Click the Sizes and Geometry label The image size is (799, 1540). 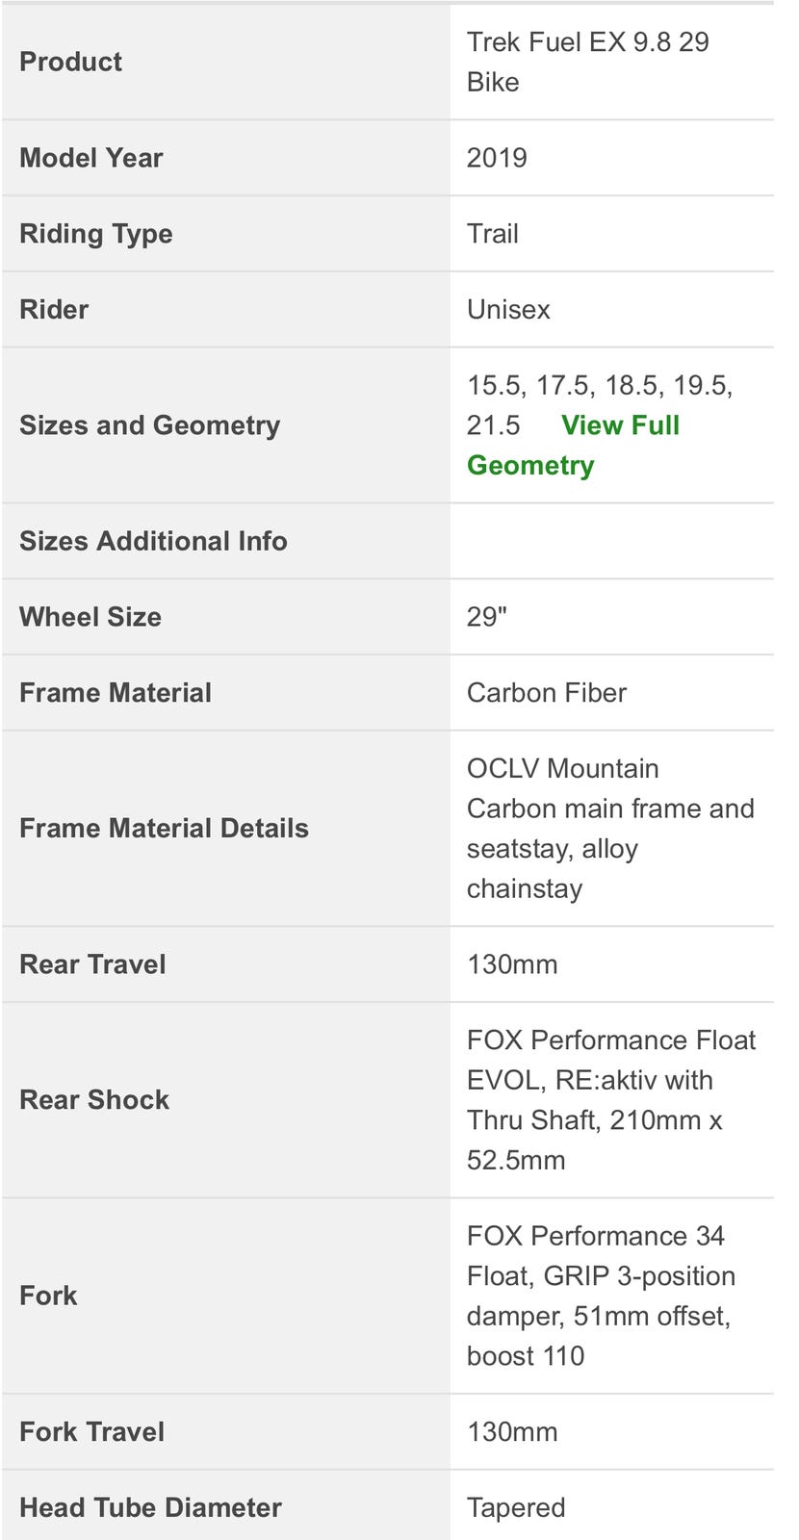(x=149, y=425)
